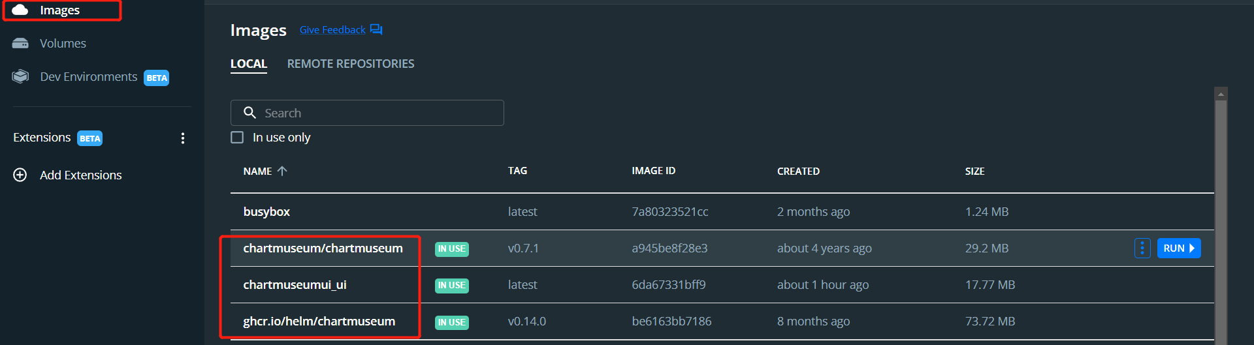
Task: Click the 73.72 MB size cell
Action: click(990, 322)
